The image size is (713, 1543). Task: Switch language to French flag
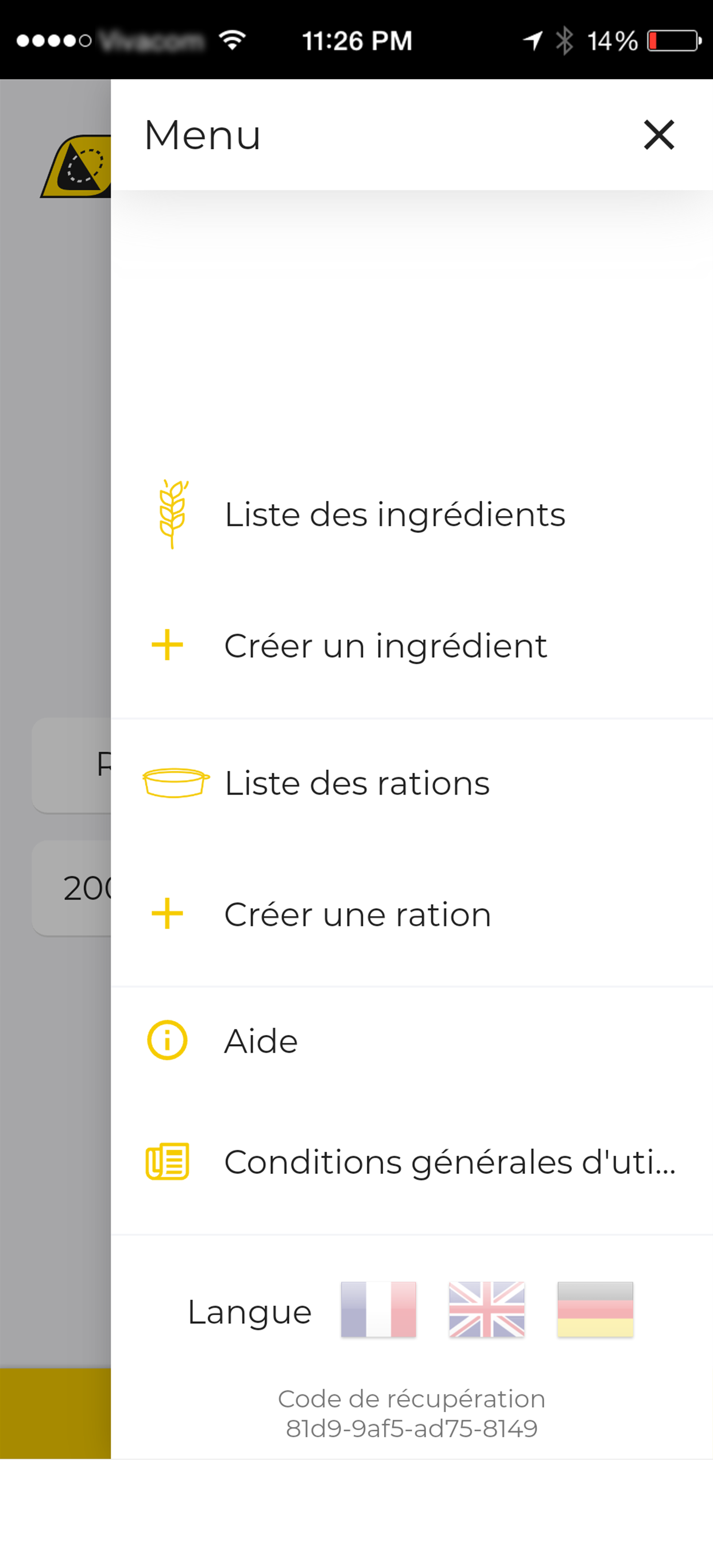coord(378,1309)
